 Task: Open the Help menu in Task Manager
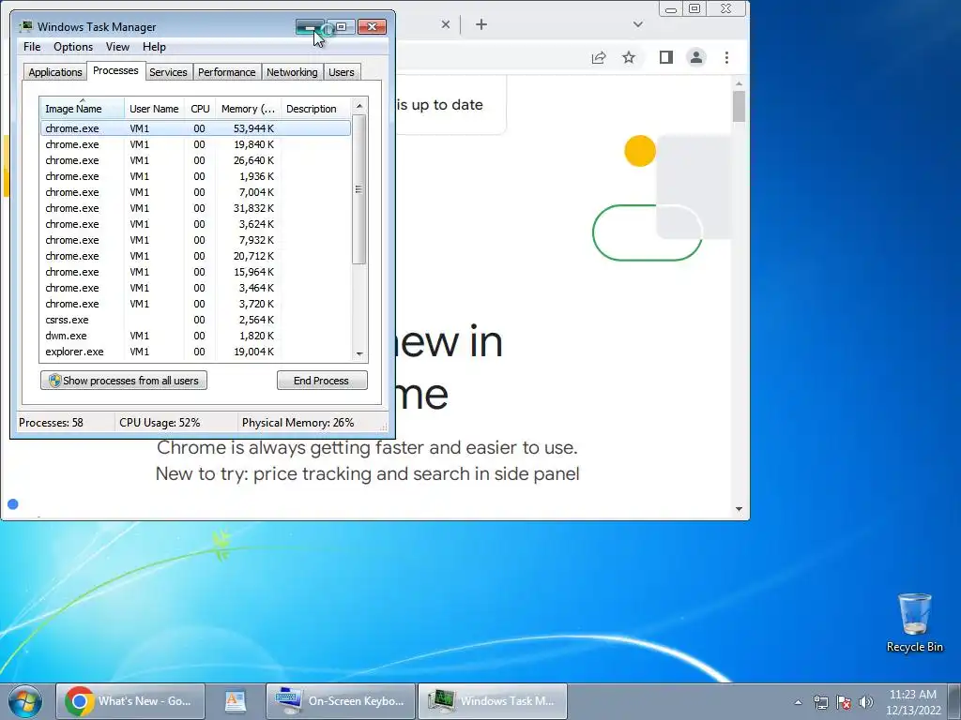click(154, 47)
